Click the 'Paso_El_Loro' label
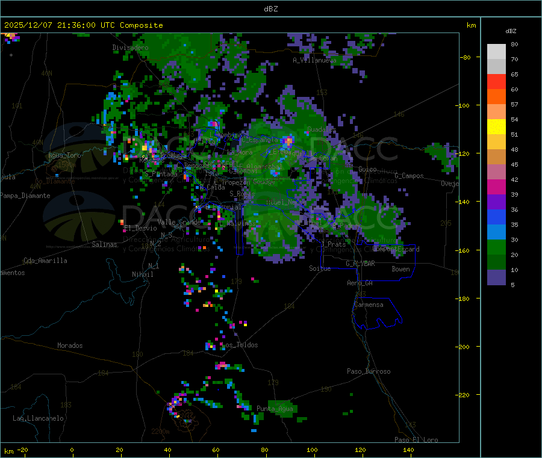This screenshot has height=458, width=542. pos(416,440)
